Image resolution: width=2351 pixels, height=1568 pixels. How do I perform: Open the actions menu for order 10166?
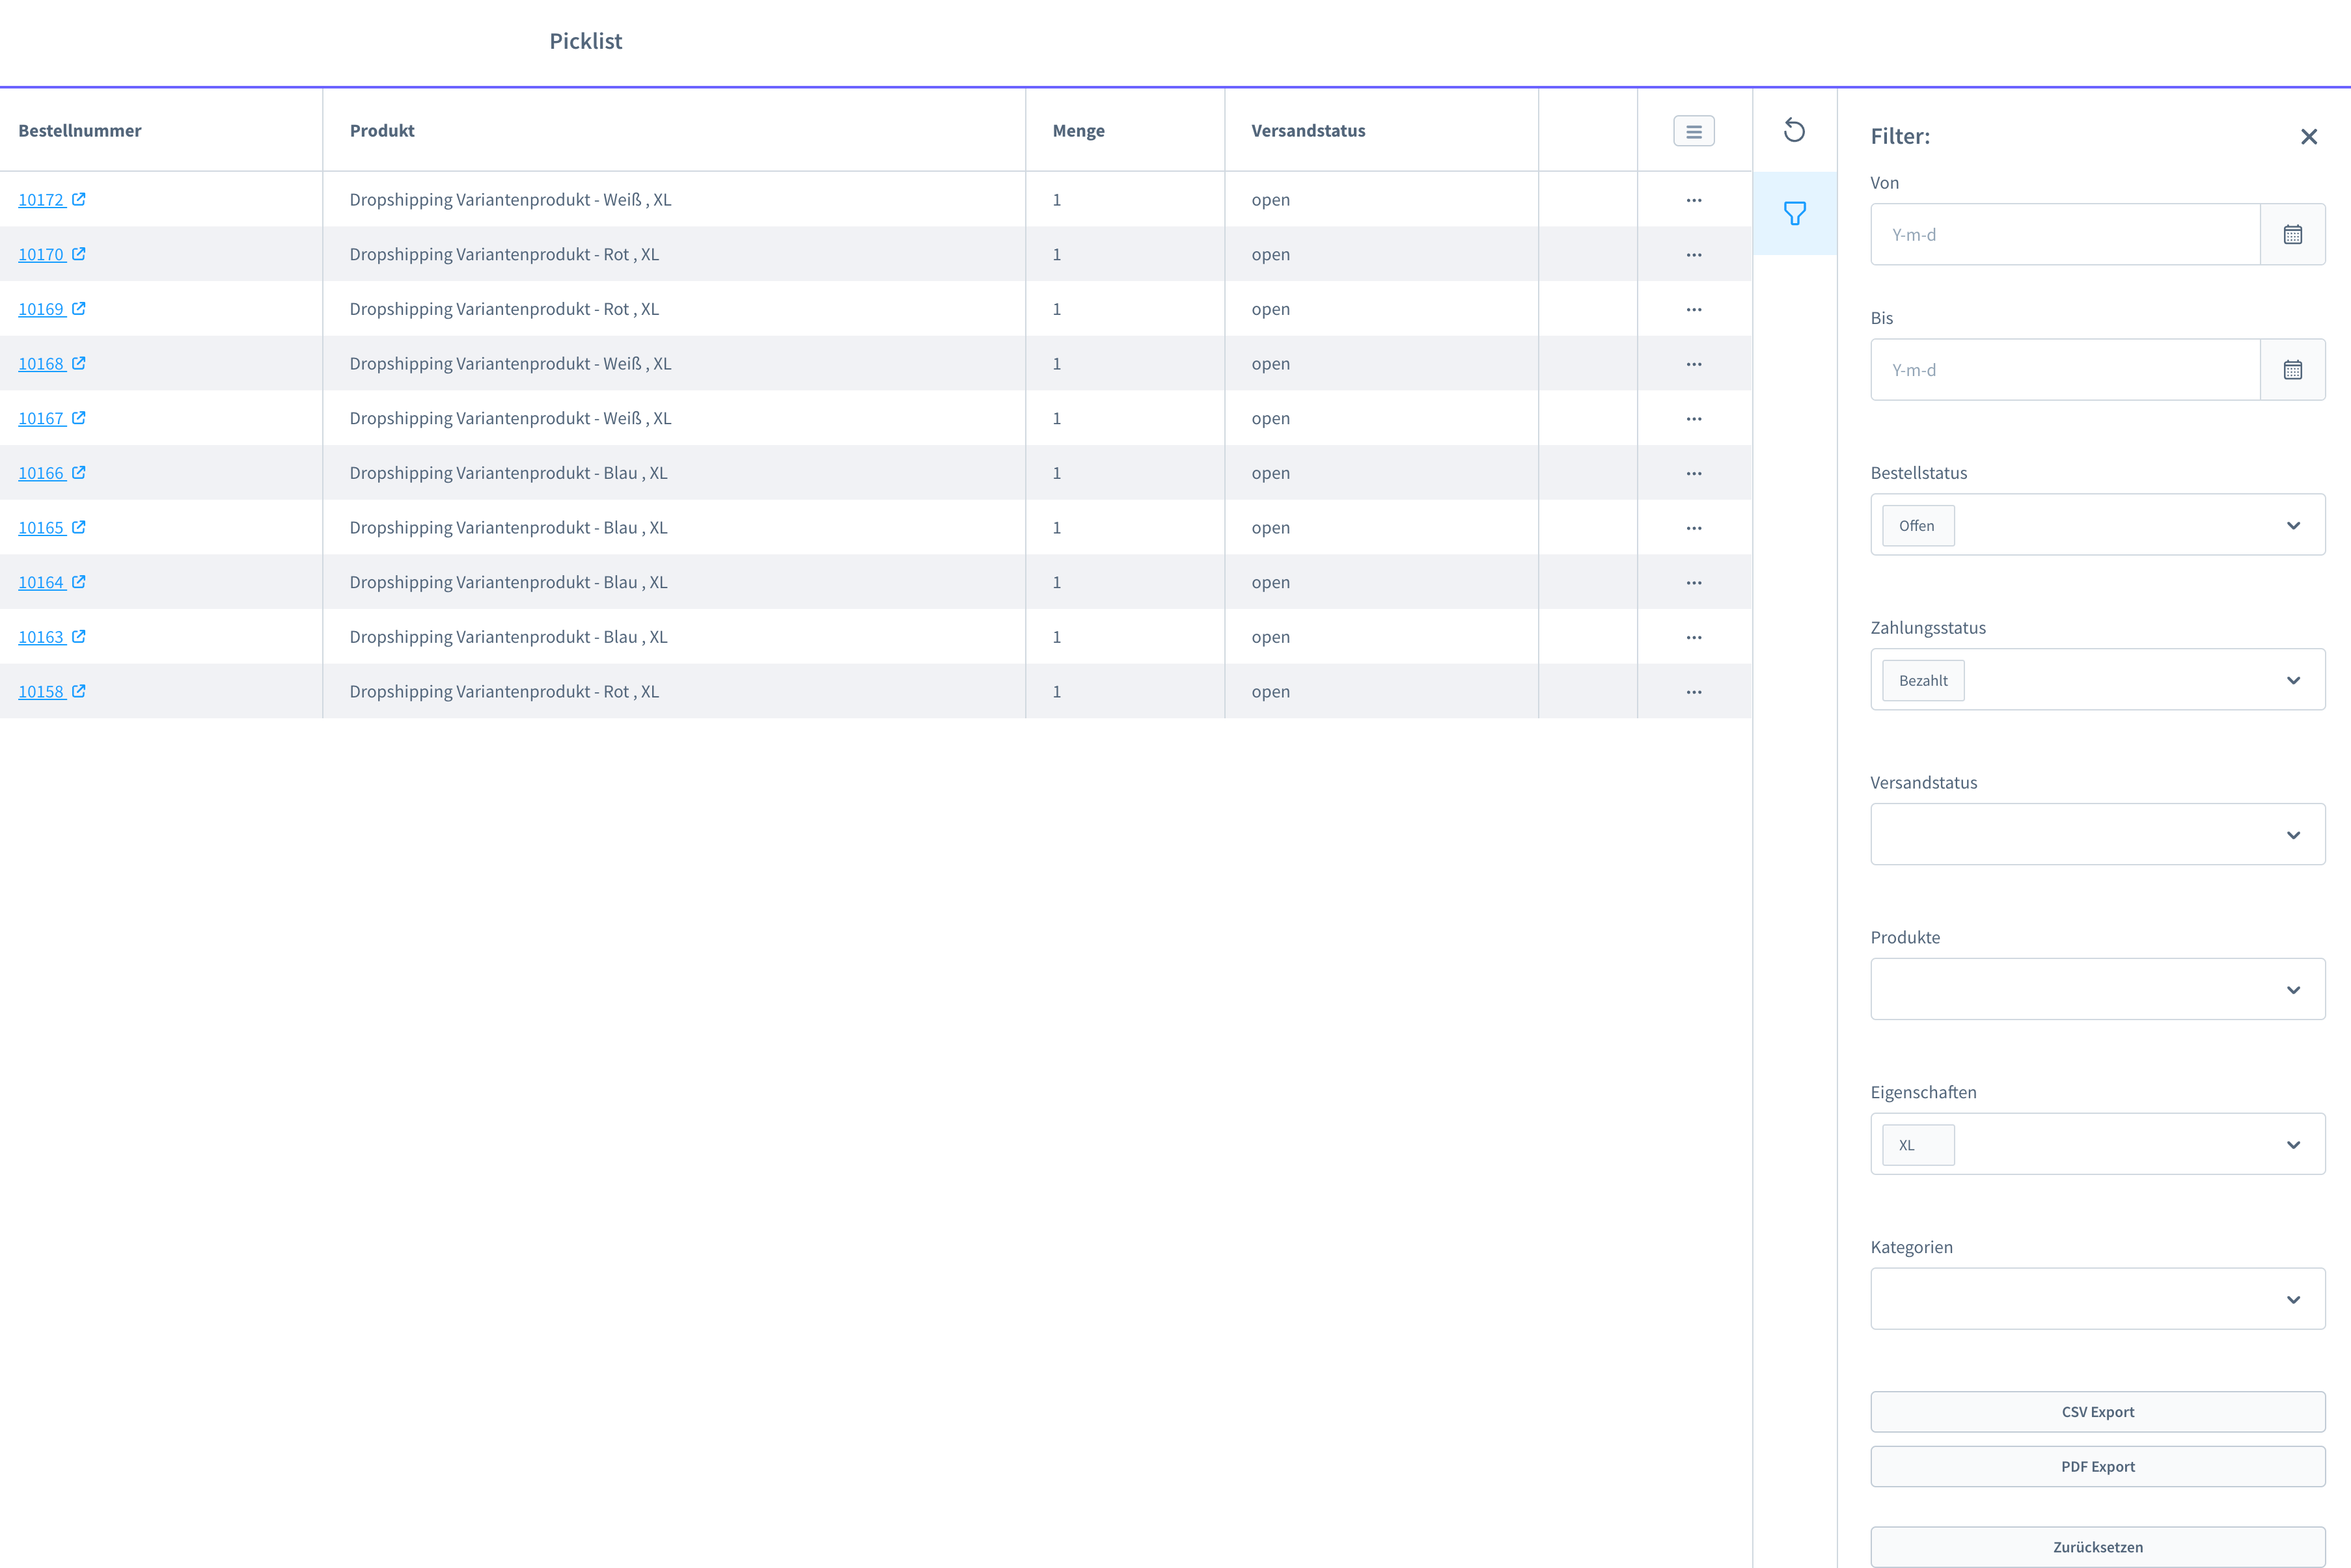point(1694,473)
